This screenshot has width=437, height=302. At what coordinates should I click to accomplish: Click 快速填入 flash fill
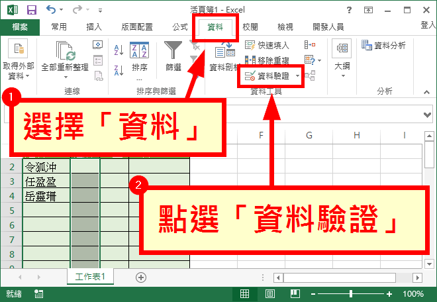[x=267, y=45]
